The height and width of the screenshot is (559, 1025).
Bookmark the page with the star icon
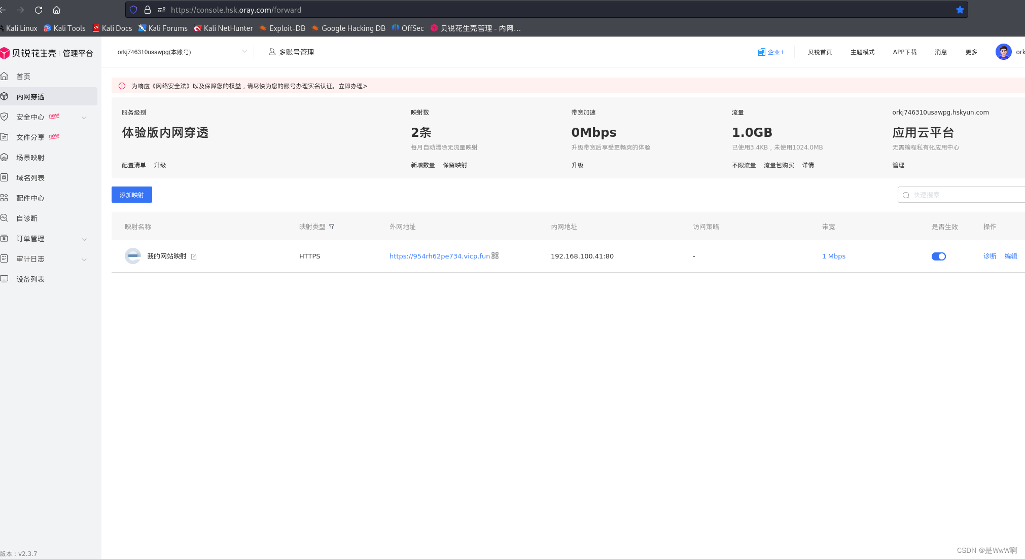coord(960,10)
